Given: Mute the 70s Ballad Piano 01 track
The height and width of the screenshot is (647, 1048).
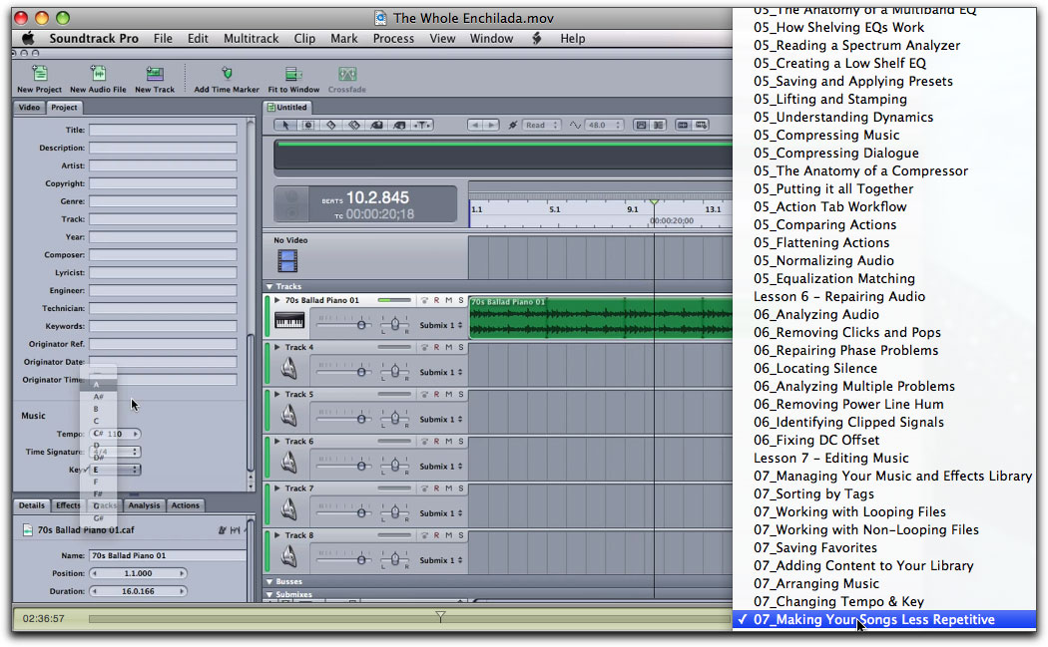Looking at the screenshot, I should click(x=448, y=300).
